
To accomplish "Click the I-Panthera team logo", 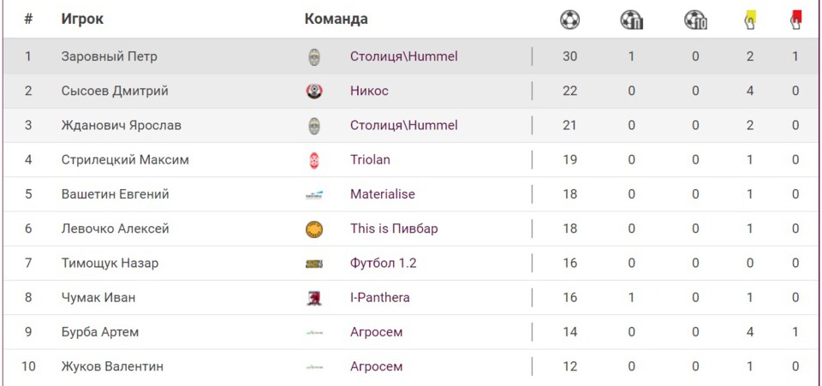I will tap(314, 298).
